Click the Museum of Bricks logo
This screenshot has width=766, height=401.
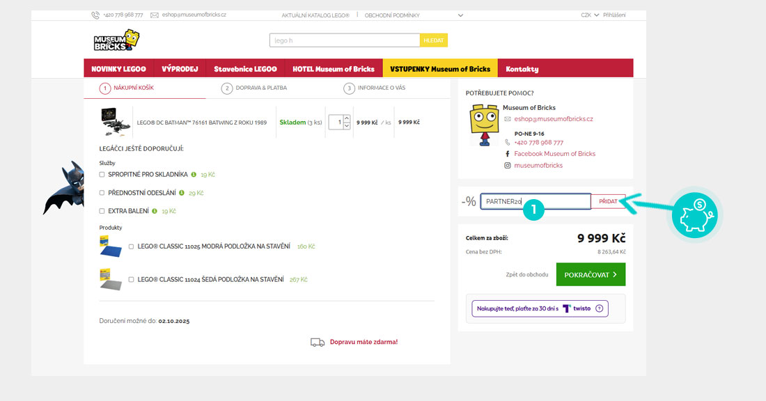coord(116,40)
